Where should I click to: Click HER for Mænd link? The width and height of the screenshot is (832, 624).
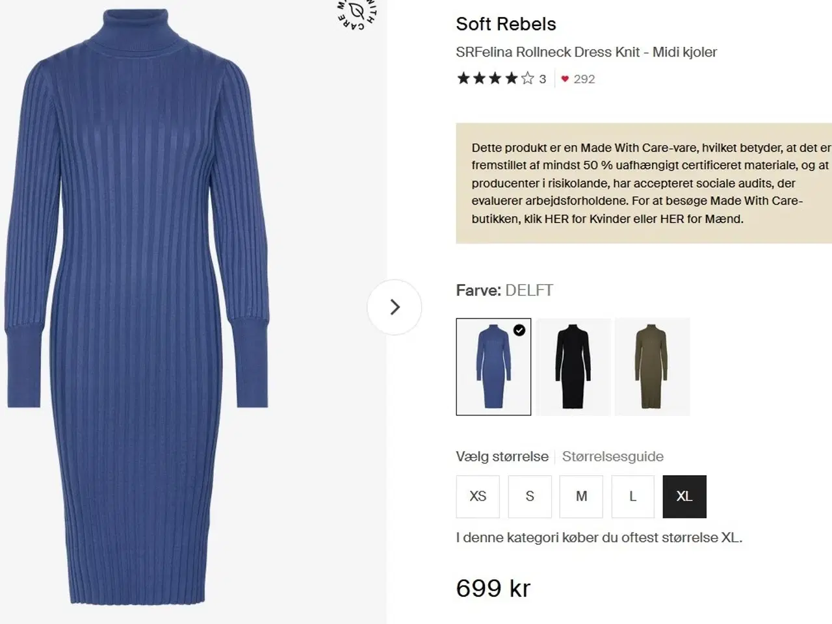click(671, 219)
